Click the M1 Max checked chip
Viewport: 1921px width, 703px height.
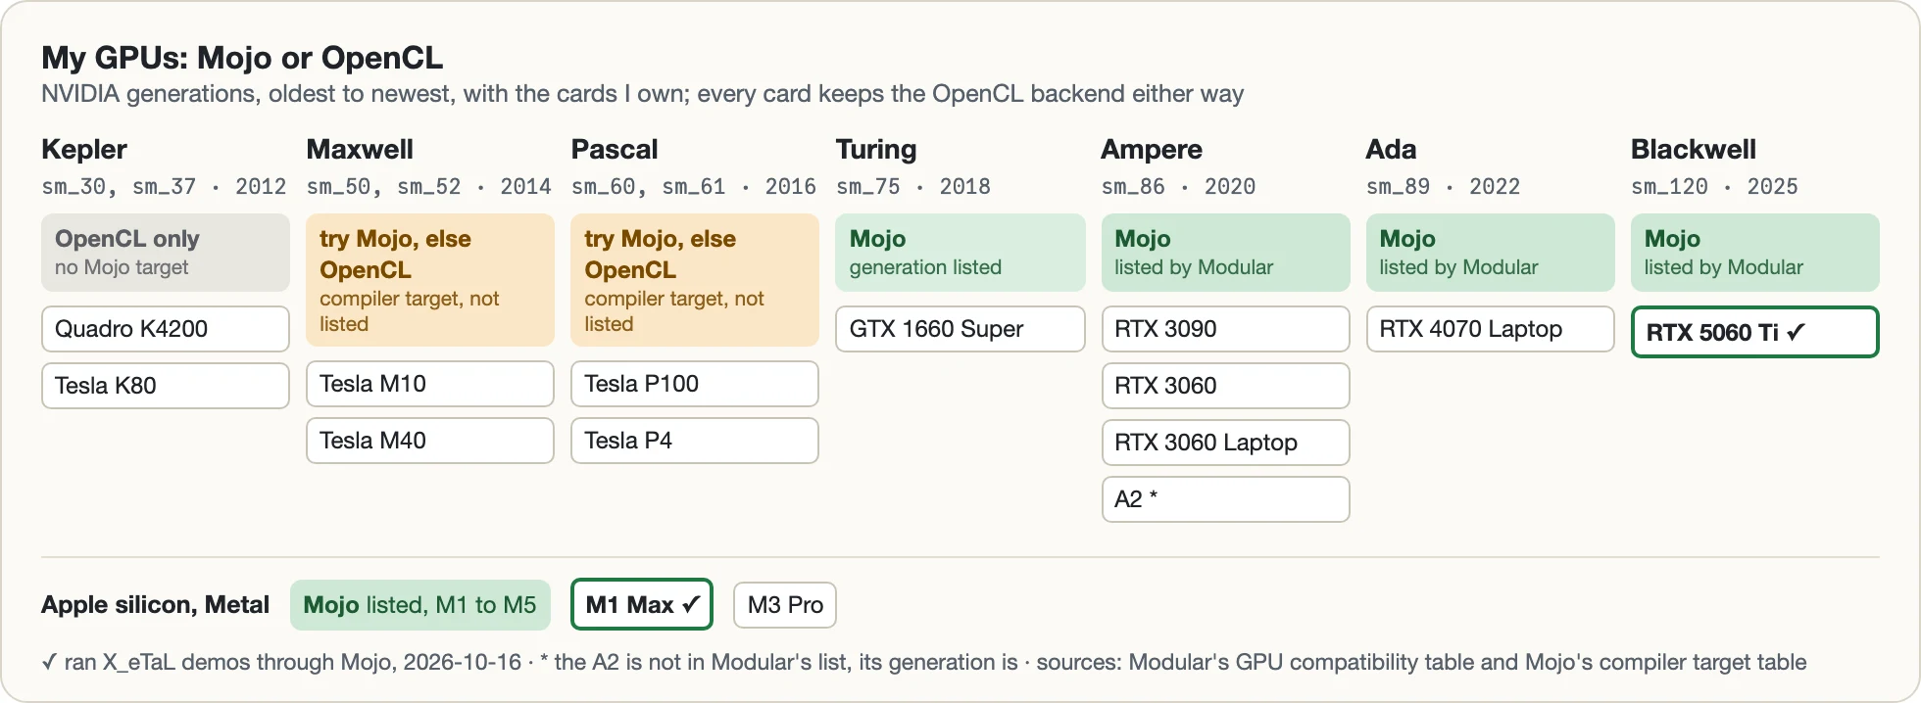click(x=642, y=605)
